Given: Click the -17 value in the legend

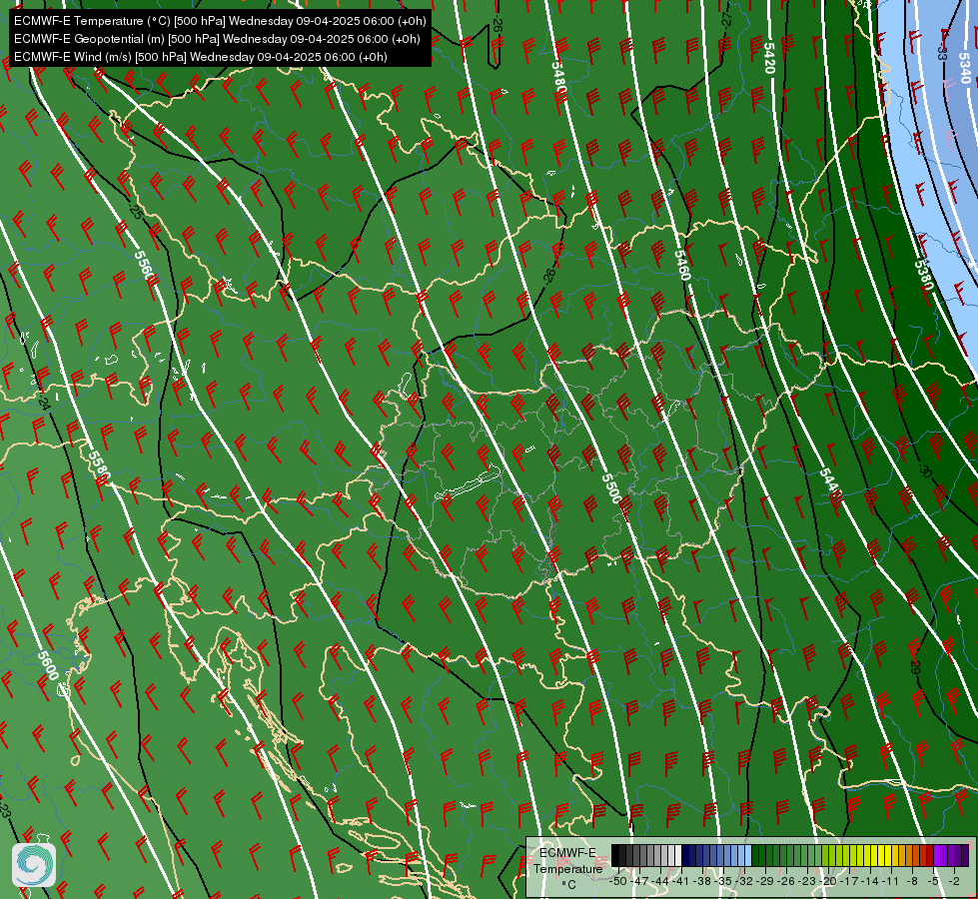Looking at the screenshot, I should click(x=848, y=881).
